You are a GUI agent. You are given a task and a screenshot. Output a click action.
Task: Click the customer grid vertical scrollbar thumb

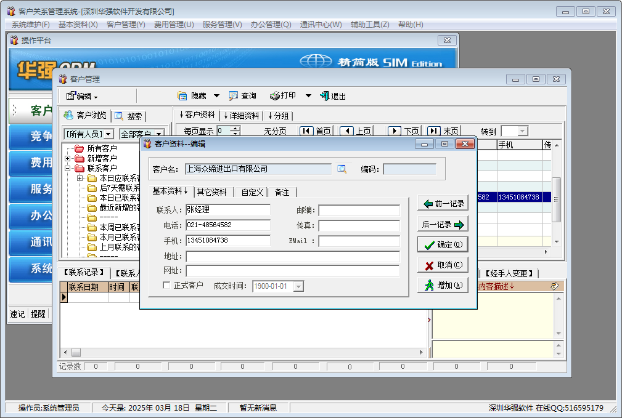[556, 199]
